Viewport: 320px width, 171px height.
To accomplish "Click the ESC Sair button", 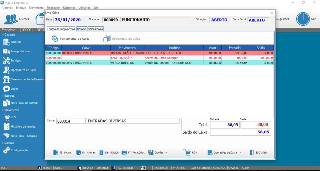I will coord(258,153).
